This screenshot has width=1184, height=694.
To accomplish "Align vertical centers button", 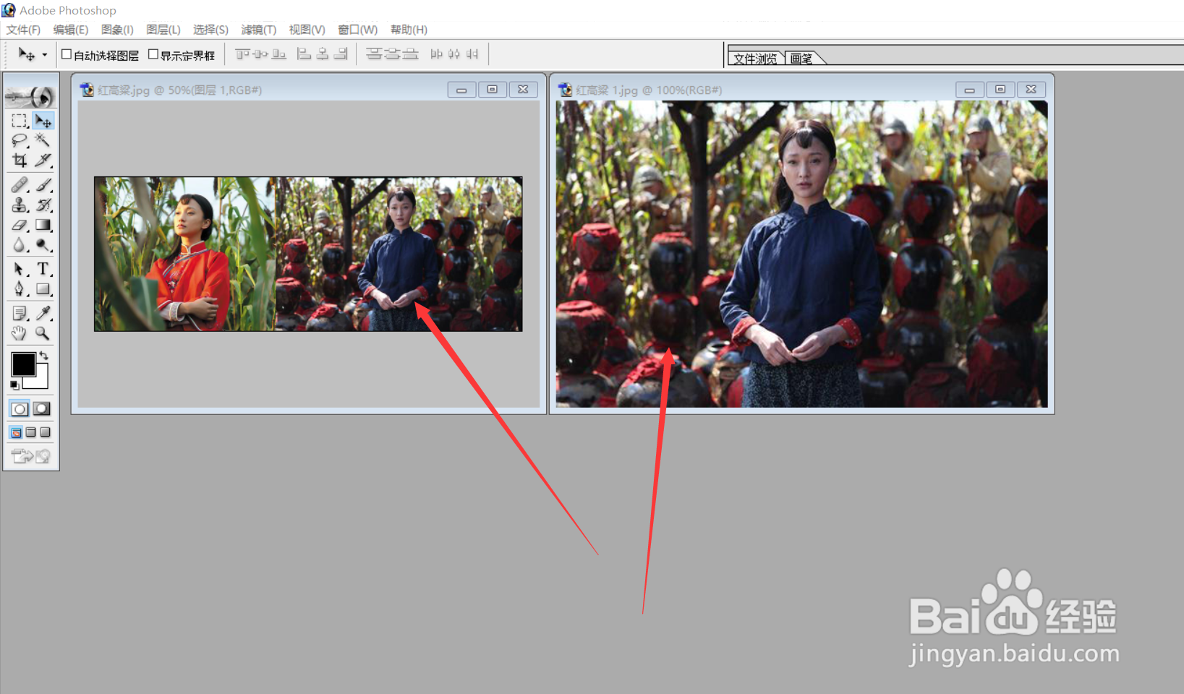I will coord(260,54).
